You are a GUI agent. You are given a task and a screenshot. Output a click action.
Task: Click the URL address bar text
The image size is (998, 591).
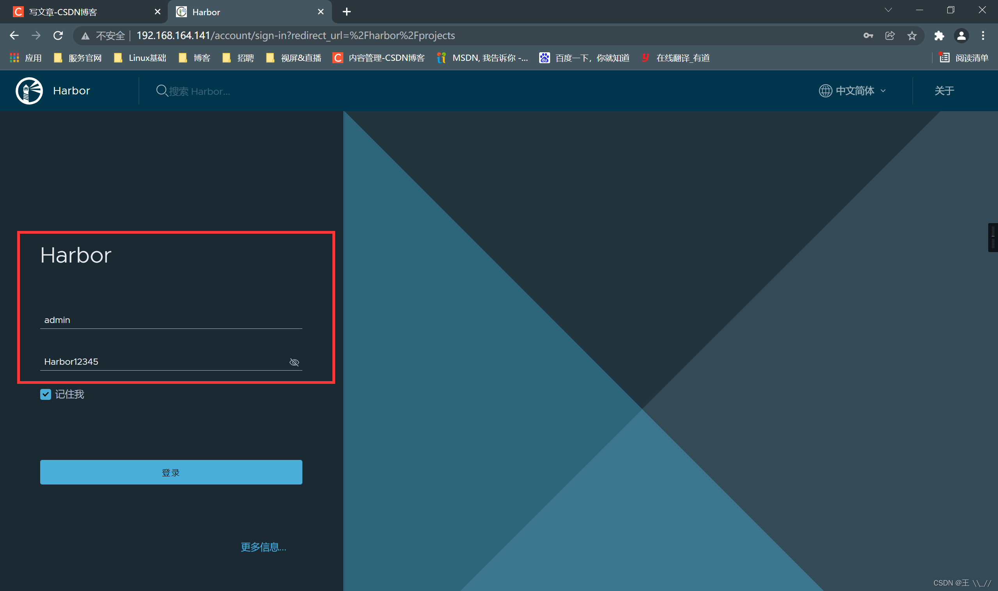click(x=295, y=35)
